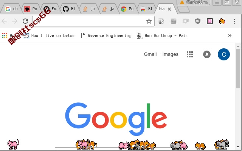Switch to the Google 'ch' tab

tap(11, 9)
